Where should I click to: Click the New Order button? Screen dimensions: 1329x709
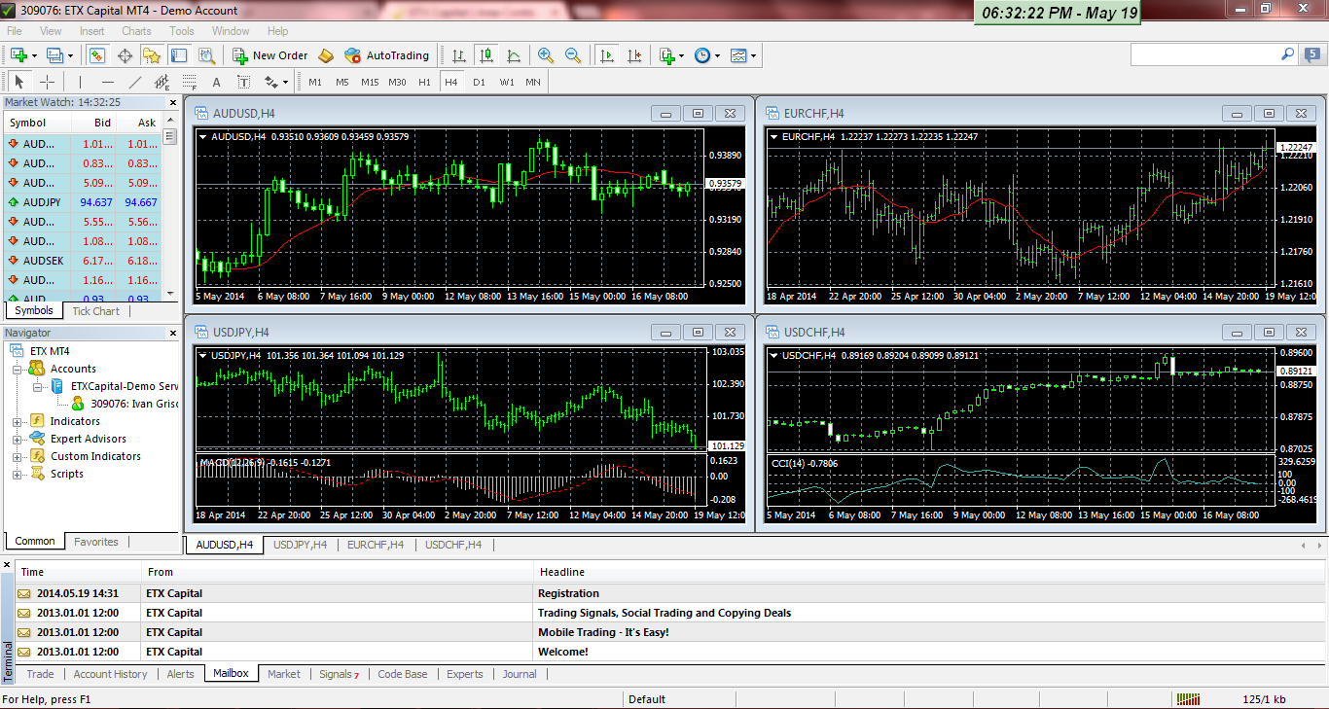pos(270,55)
